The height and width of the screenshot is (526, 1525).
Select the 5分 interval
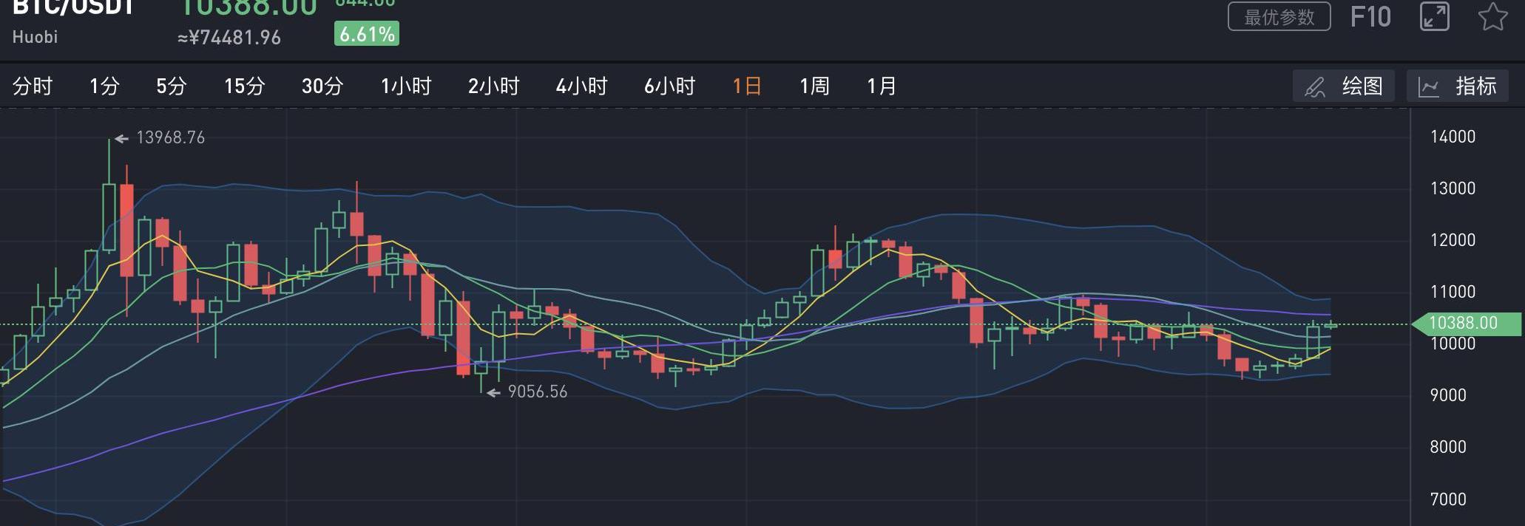(171, 86)
